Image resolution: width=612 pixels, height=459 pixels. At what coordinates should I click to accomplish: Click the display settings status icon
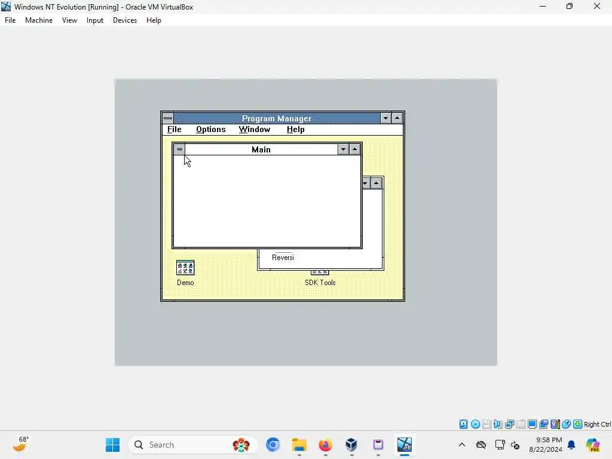pos(532,424)
